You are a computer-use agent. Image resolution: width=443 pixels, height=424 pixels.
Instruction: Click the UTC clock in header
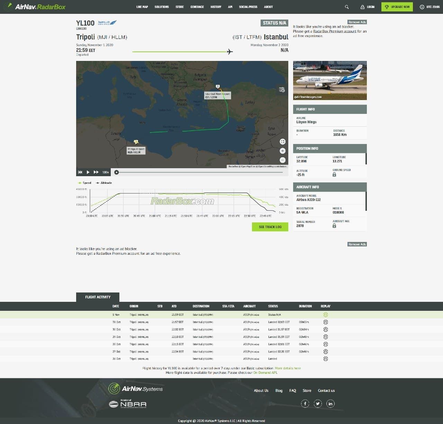coord(430,7)
